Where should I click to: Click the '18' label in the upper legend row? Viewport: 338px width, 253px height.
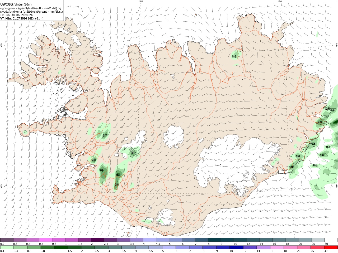(x=287, y=244)
